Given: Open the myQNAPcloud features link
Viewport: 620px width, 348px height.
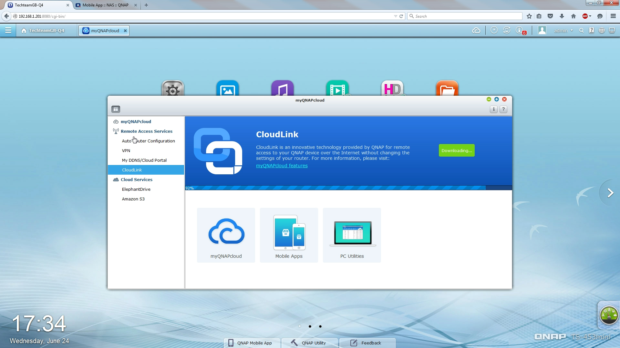Looking at the screenshot, I should point(282,166).
